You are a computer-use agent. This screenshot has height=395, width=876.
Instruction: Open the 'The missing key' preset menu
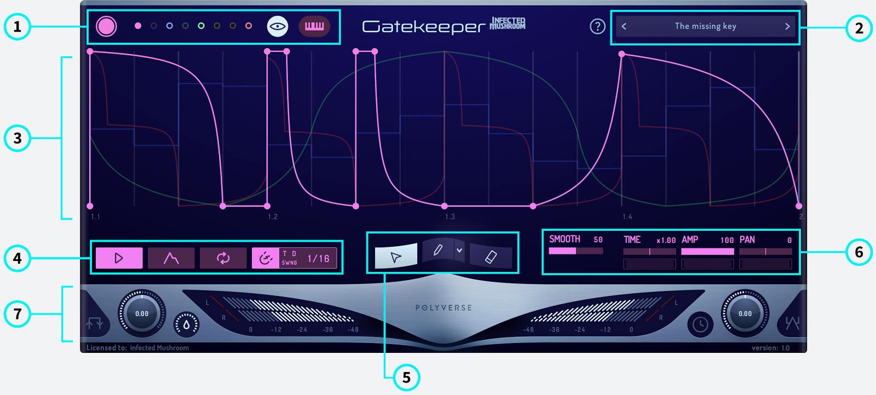705,26
